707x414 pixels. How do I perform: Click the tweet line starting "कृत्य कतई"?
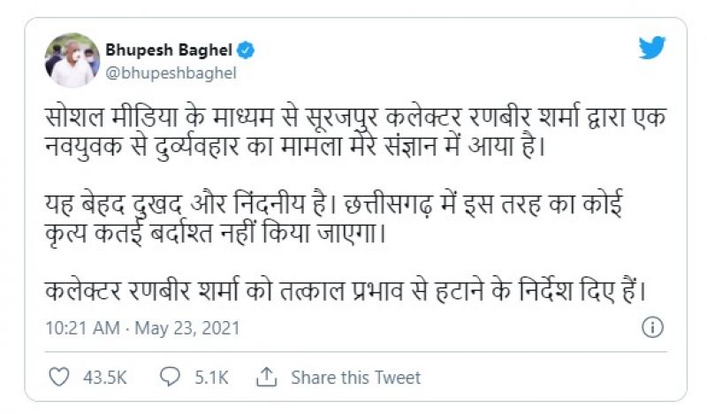[x=218, y=235]
